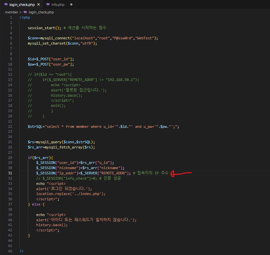The image size is (270, 255).
Task: Close the login_check.php tab
Action: pyautogui.click(x=39, y=5)
